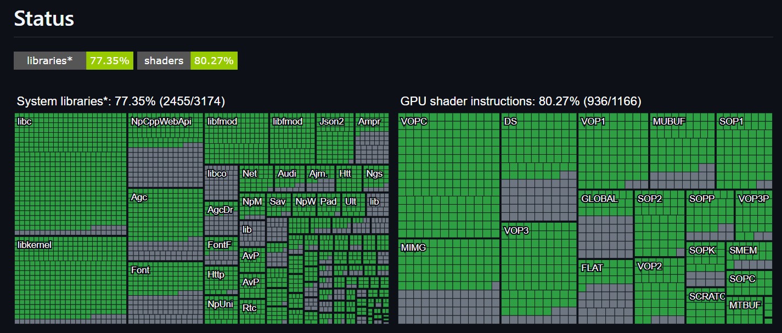782x333 pixels.
Task: Select the MUBUF shader instruction block
Action: point(682,151)
